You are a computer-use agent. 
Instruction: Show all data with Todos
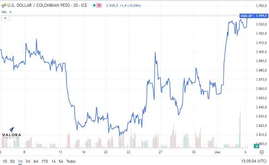pos(71,161)
